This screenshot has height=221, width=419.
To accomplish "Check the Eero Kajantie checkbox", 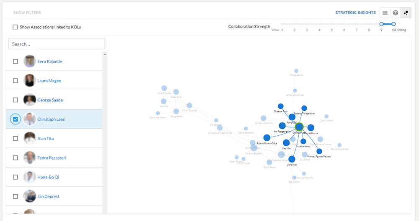I will point(16,61).
